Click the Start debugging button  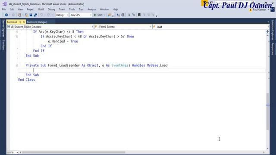point(98,15)
